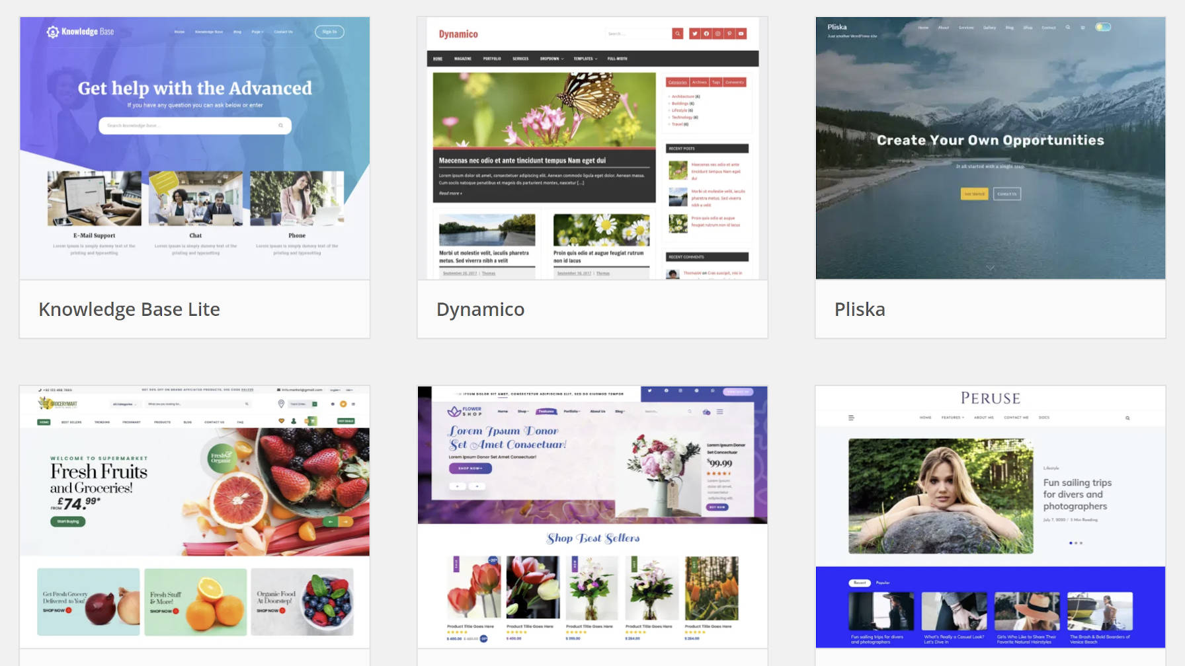Screen dimensions: 1185x666
Task: Click the Buy Now button in Flower Shop
Action: pos(717,507)
